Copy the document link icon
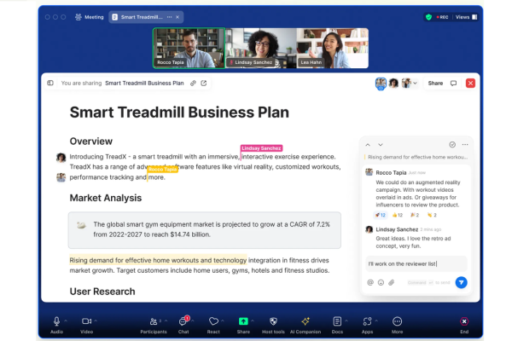The image size is (512, 341). point(194,83)
